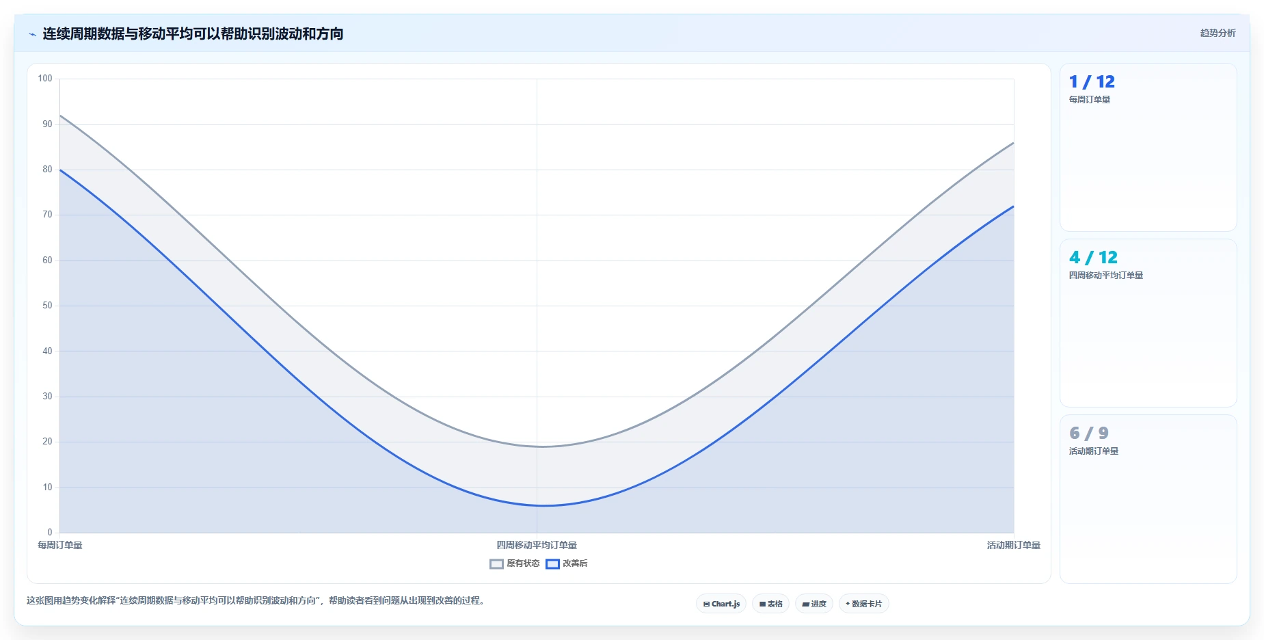Click the 趋势分析 label in header
Screen dimensions: 1264x640
click(1218, 33)
